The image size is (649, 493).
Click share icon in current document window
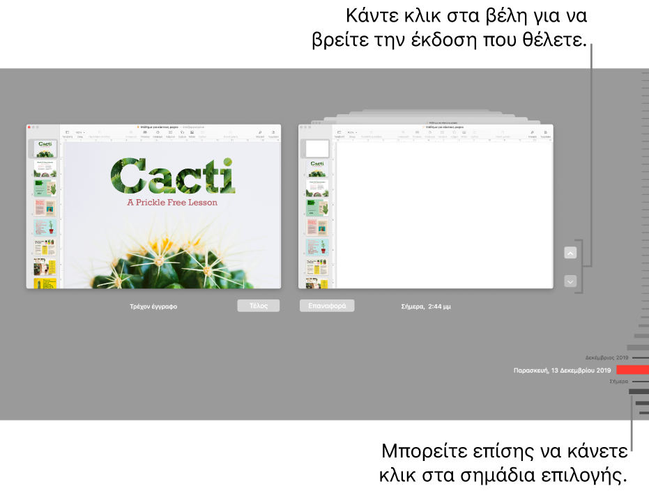tap(231, 132)
